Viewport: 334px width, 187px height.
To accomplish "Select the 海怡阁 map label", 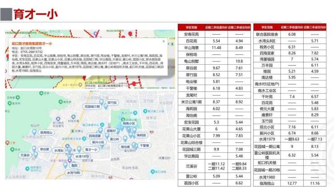I will tap(125, 147).
